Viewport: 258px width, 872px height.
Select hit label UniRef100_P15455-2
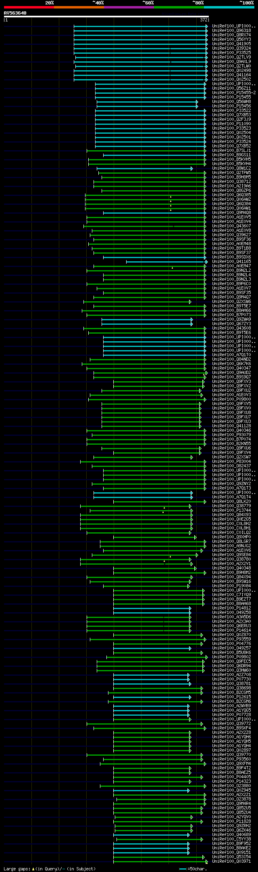tap(234, 92)
